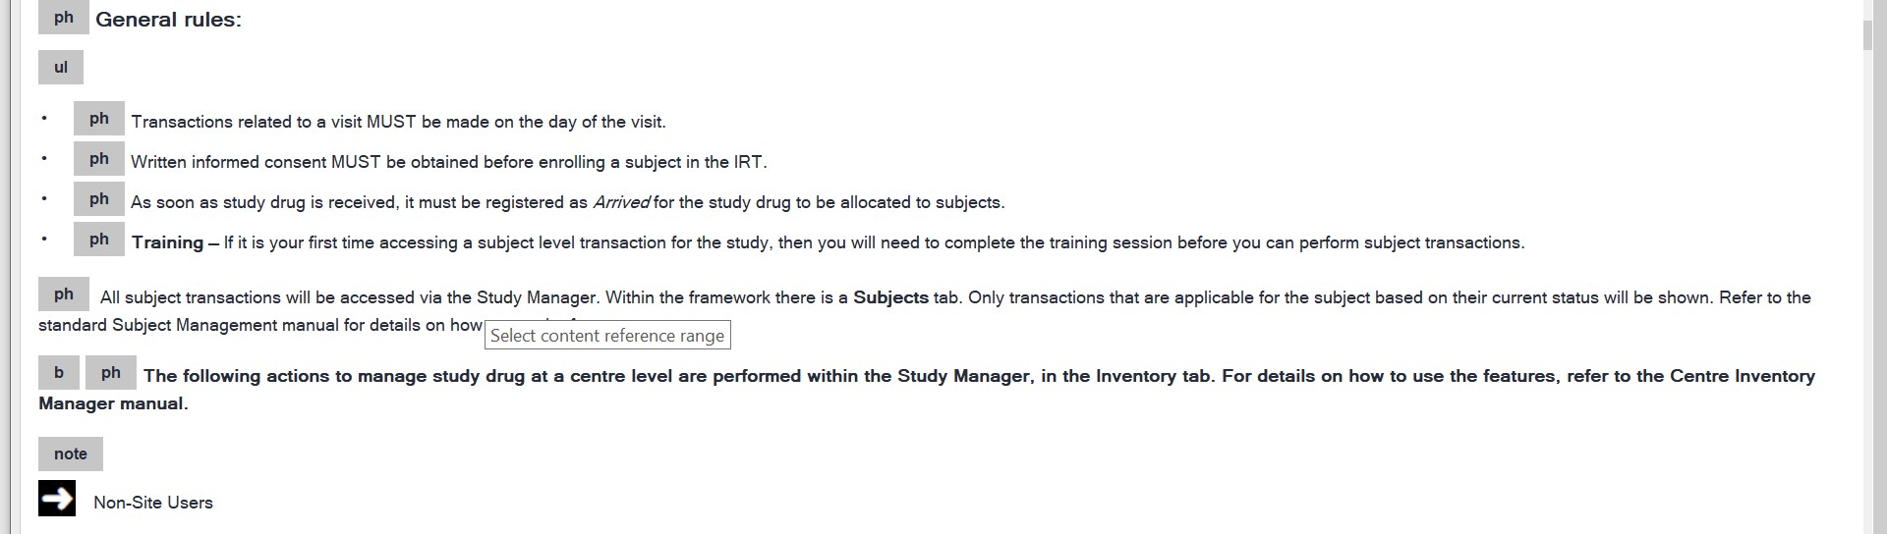Viewport: 1887px width, 534px height.
Task: Click the b bold element tag
Action: click(59, 373)
